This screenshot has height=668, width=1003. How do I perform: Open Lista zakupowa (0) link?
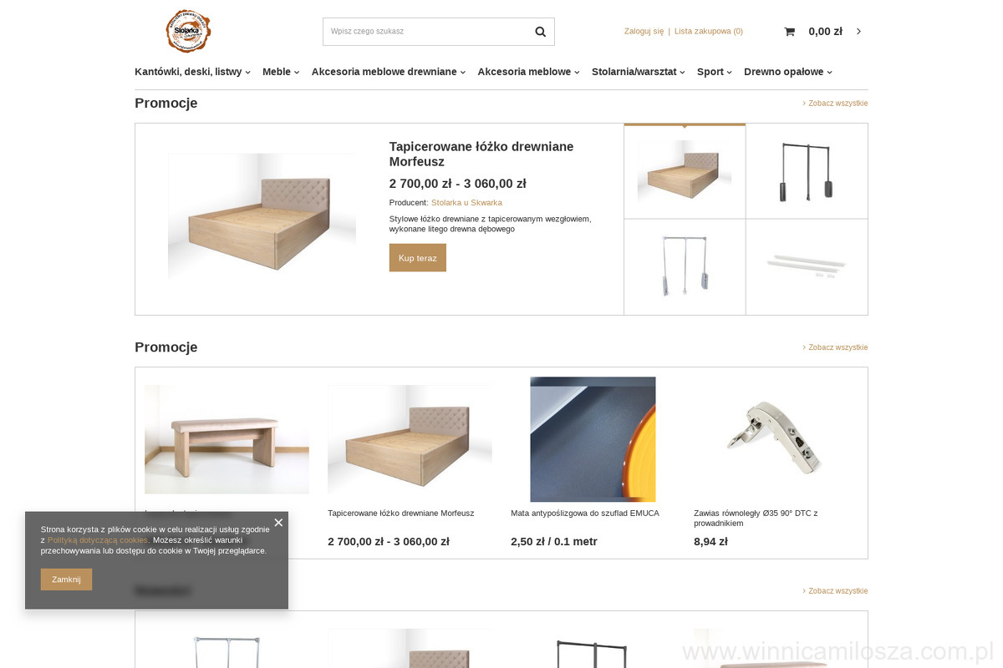[709, 32]
